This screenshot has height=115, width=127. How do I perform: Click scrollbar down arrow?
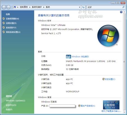[x=124, y=112]
